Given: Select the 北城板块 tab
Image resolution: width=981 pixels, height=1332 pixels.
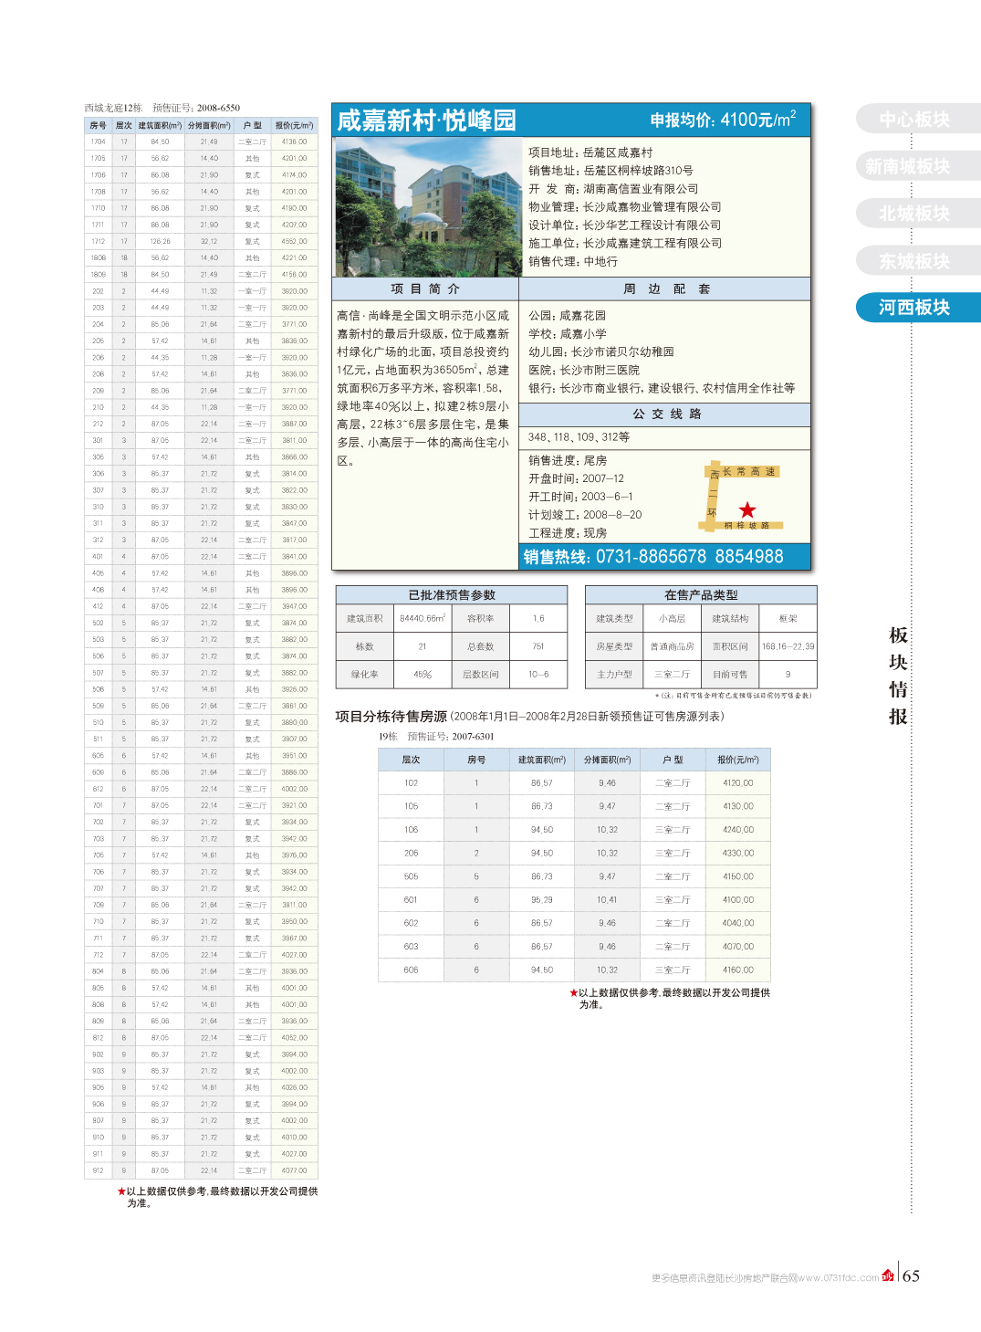Looking at the screenshot, I should pos(914,214).
